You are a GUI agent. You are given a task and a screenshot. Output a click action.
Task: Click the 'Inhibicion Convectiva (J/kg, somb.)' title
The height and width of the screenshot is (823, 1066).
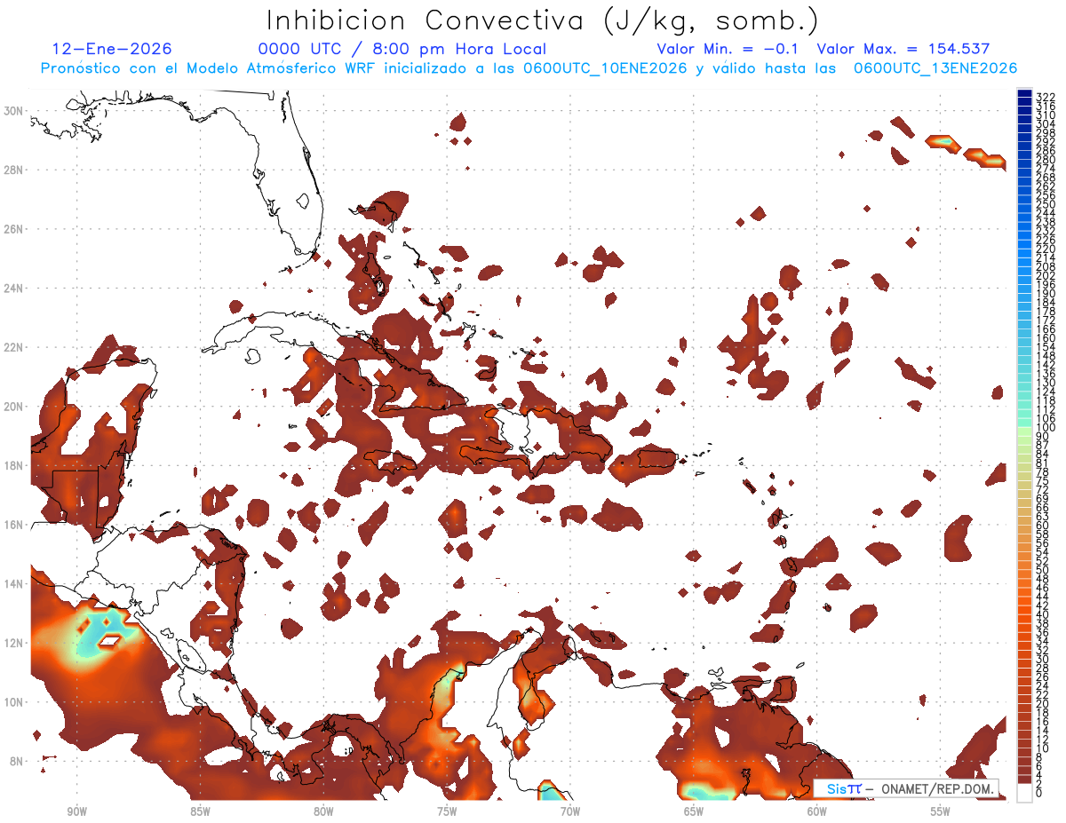(x=543, y=20)
